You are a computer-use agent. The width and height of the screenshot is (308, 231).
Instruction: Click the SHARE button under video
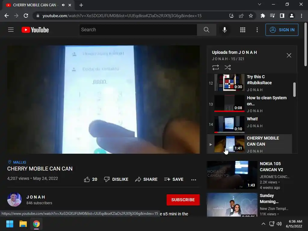pos(146,179)
